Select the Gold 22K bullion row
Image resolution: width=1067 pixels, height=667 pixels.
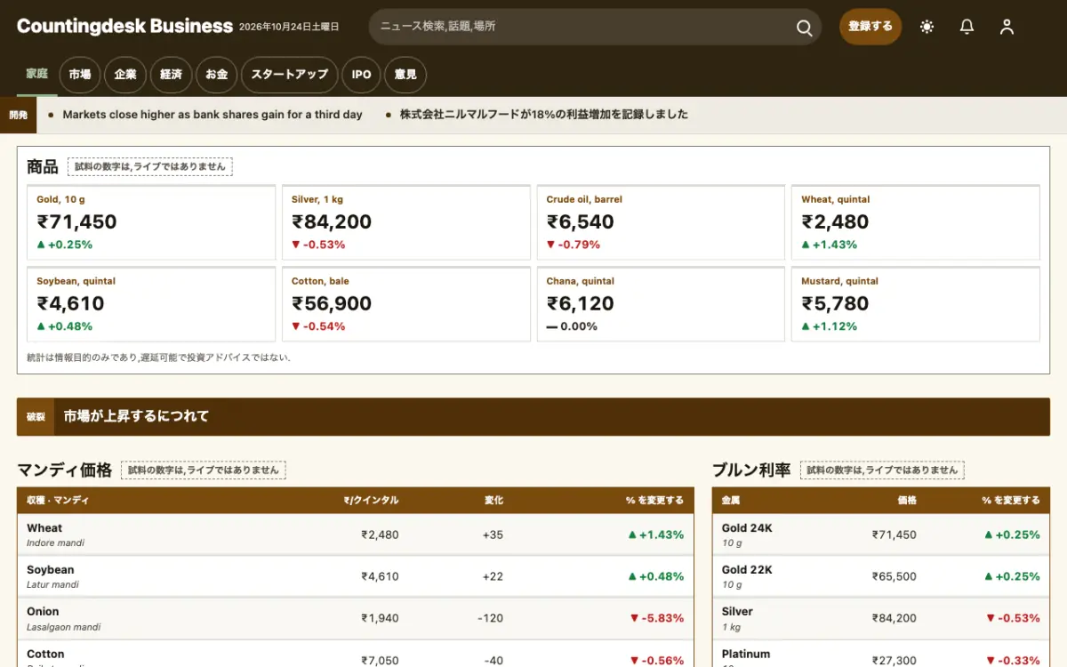pos(881,576)
